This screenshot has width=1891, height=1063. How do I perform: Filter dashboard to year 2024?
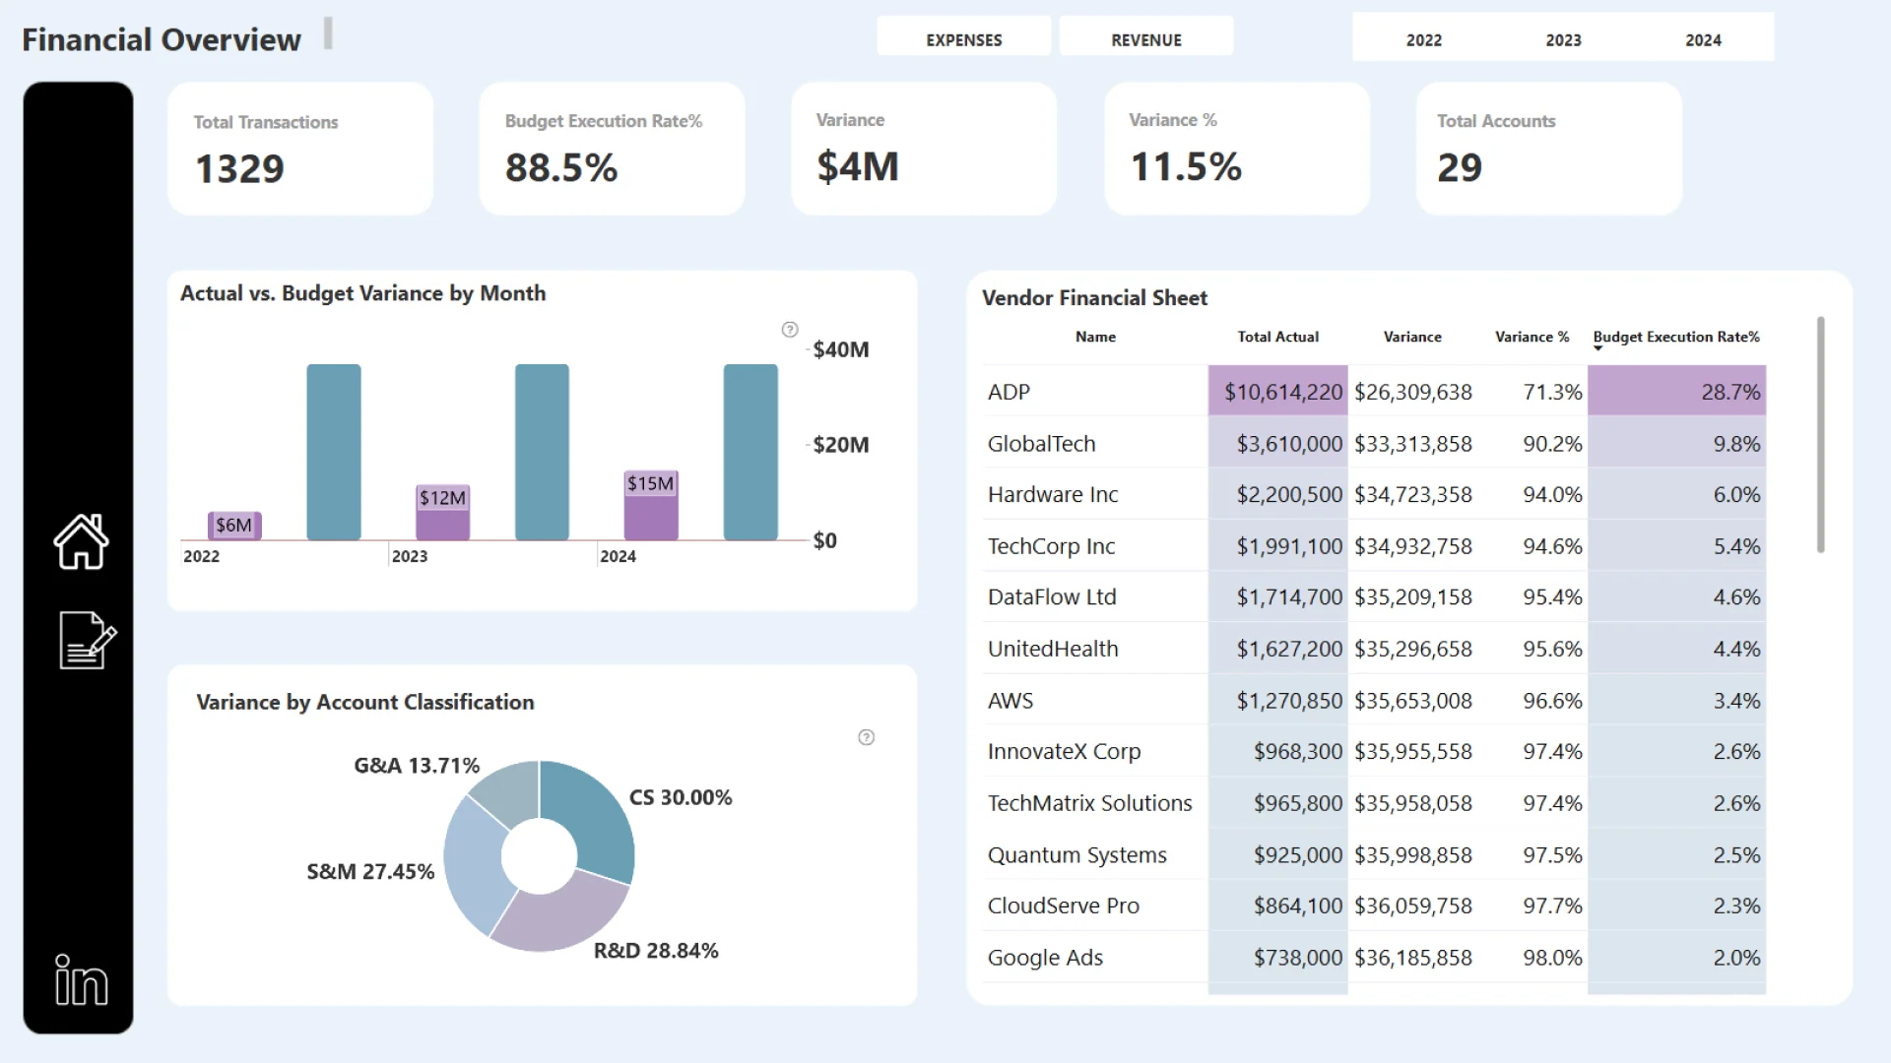tap(1703, 40)
